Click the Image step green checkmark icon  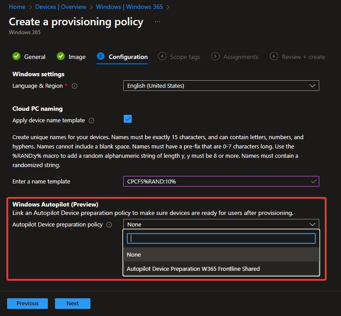click(61, 56)
